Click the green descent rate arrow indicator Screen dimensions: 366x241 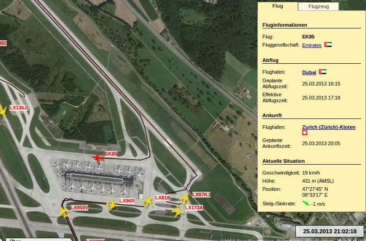click(x=306, y=203)
